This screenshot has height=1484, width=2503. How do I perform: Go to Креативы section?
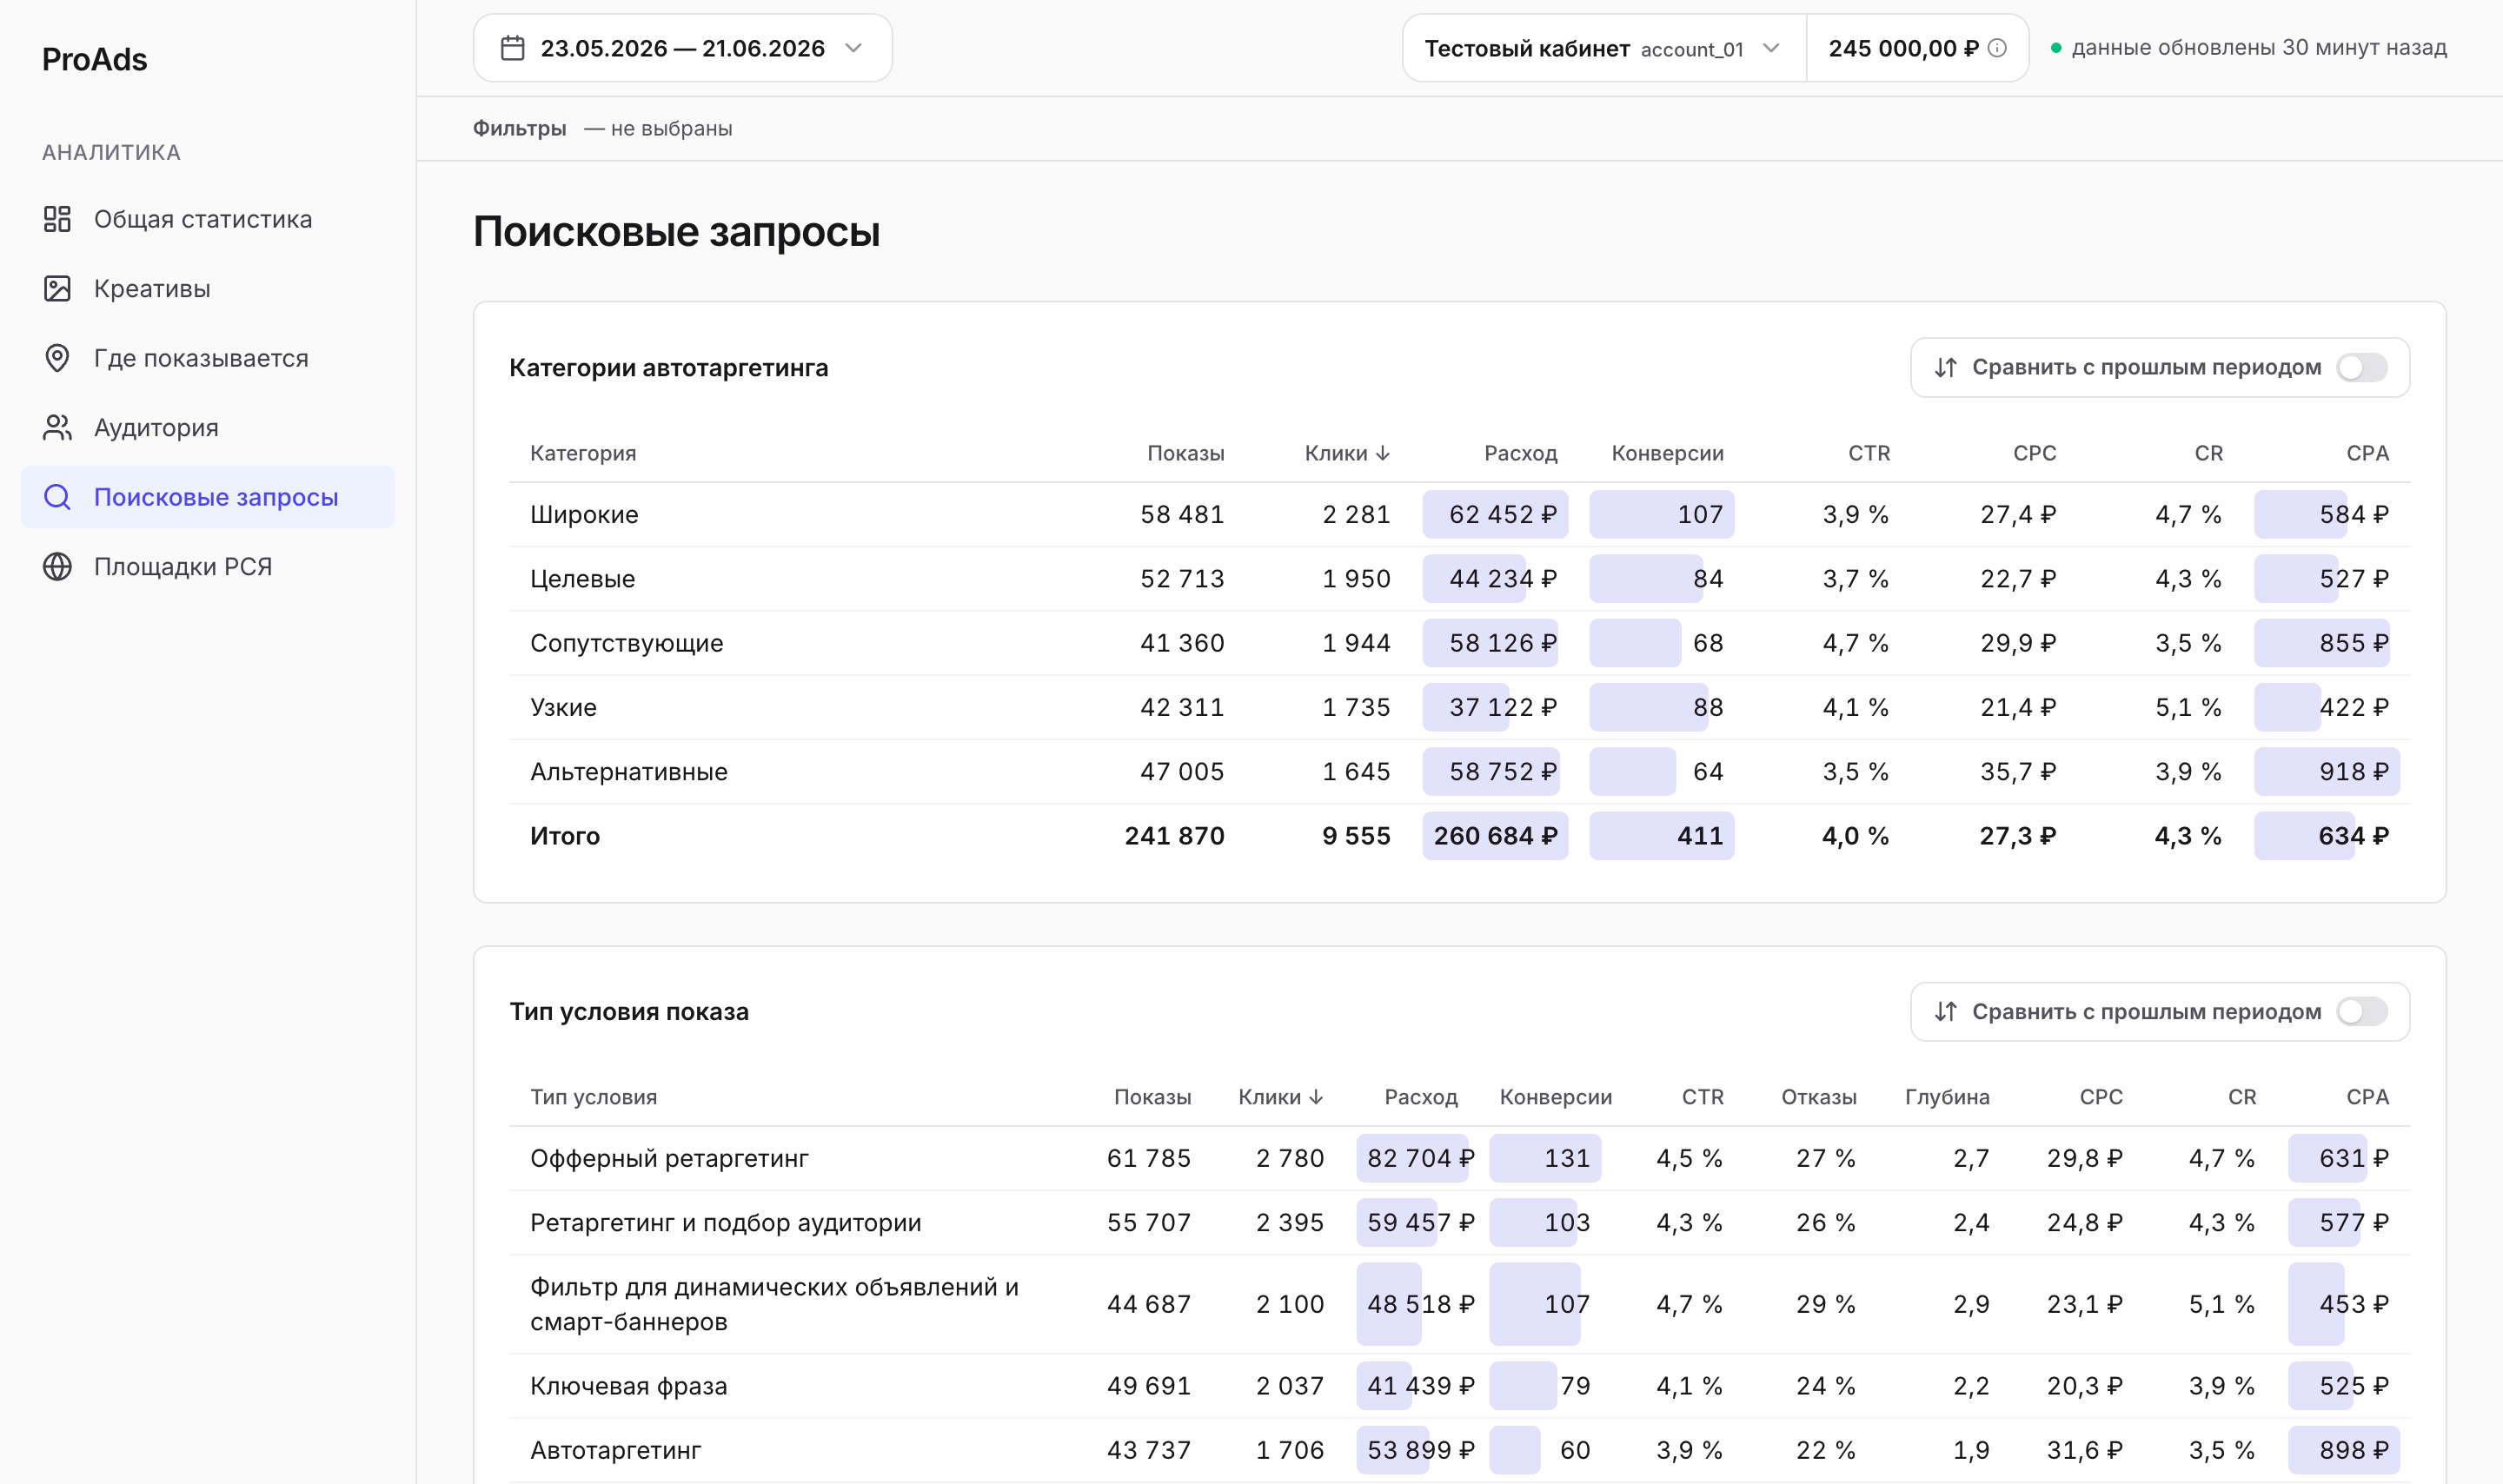(208, 289)
